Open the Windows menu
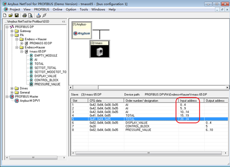 [98, 10]
